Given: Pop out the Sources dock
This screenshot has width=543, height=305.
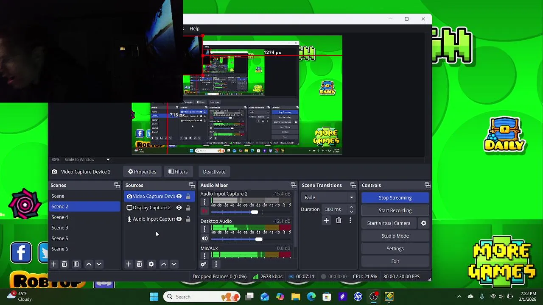Looking at the screenshot, I should (x=192, y=185).
